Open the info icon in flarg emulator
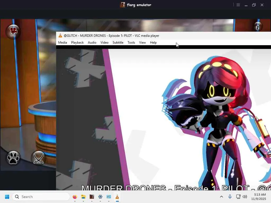The height and width of the screenshot is (203, 271). (x=258, y=27)
